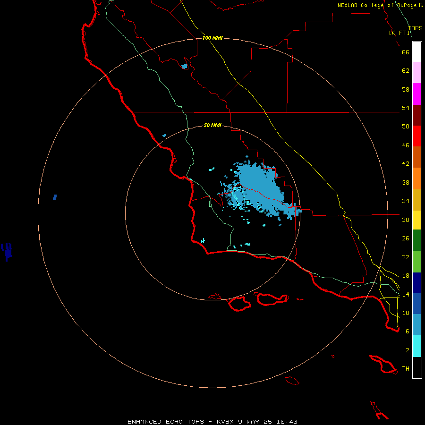Click the 'ENHANCED ECHO TOPS - KVBX' caption
This screenshot has width=425, height=425.
point(180,422)
